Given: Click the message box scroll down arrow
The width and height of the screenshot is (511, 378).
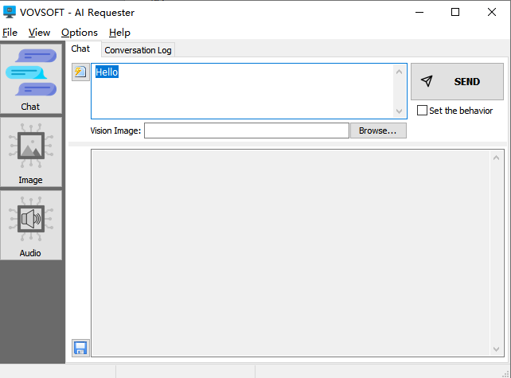Looking at the screenshot, I should (400, 111).
